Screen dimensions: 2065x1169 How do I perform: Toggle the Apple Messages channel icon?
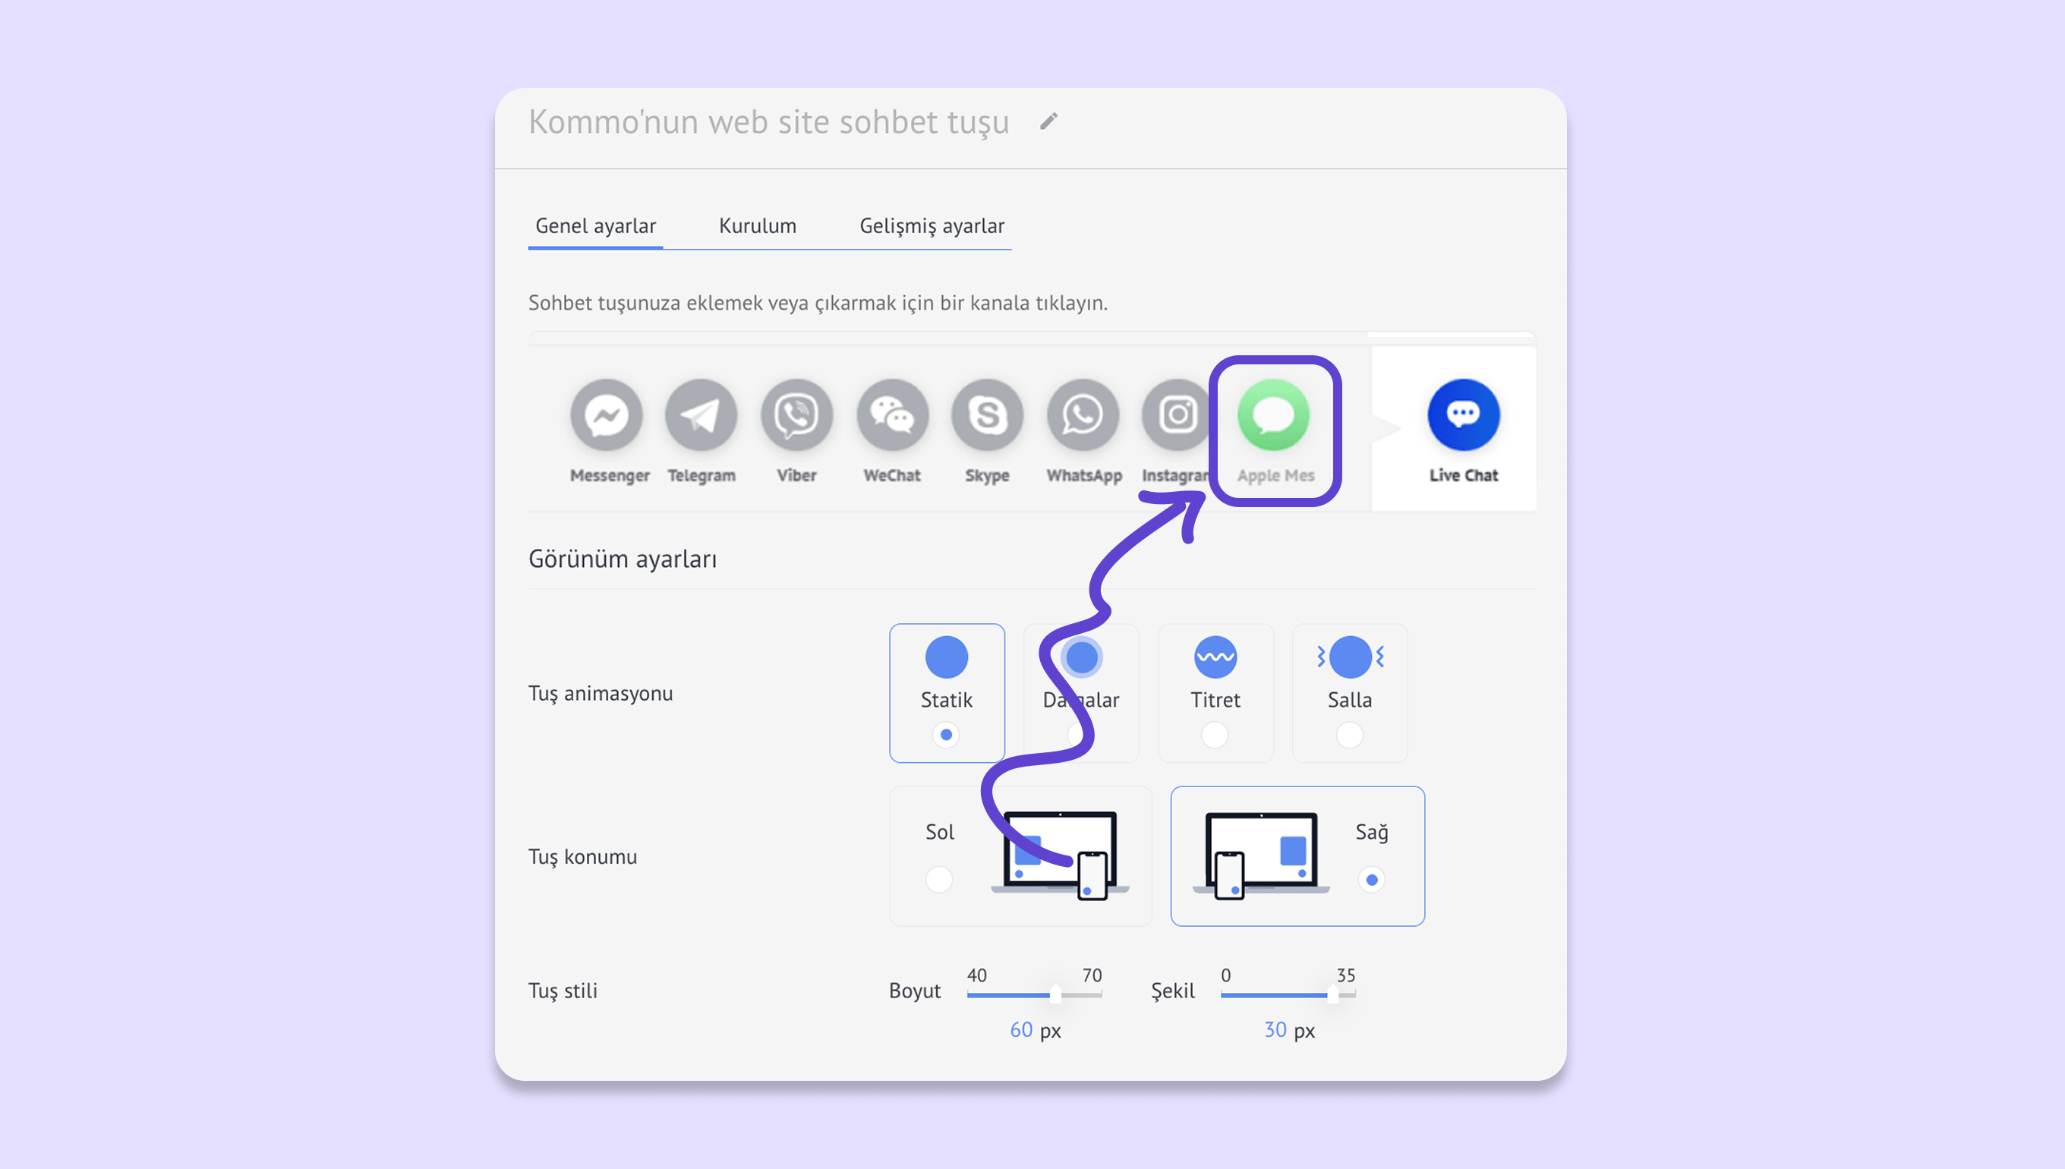[x=1273, y=415]
